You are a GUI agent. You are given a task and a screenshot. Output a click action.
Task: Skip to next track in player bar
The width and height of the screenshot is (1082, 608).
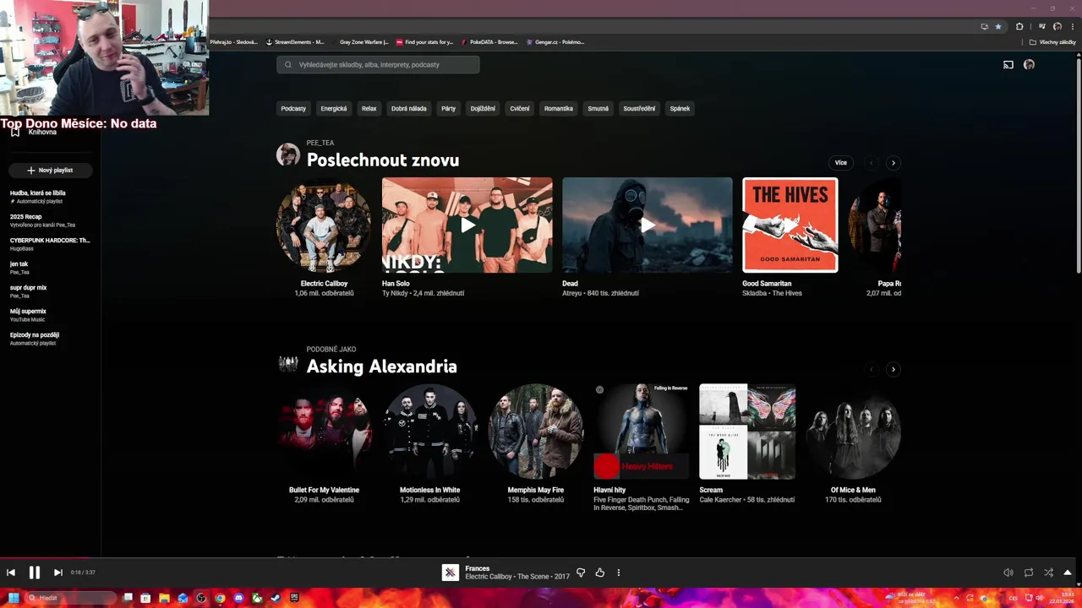coord(58,573)
